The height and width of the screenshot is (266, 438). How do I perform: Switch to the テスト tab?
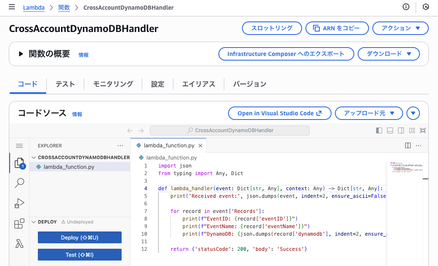[x=65, y=84]
